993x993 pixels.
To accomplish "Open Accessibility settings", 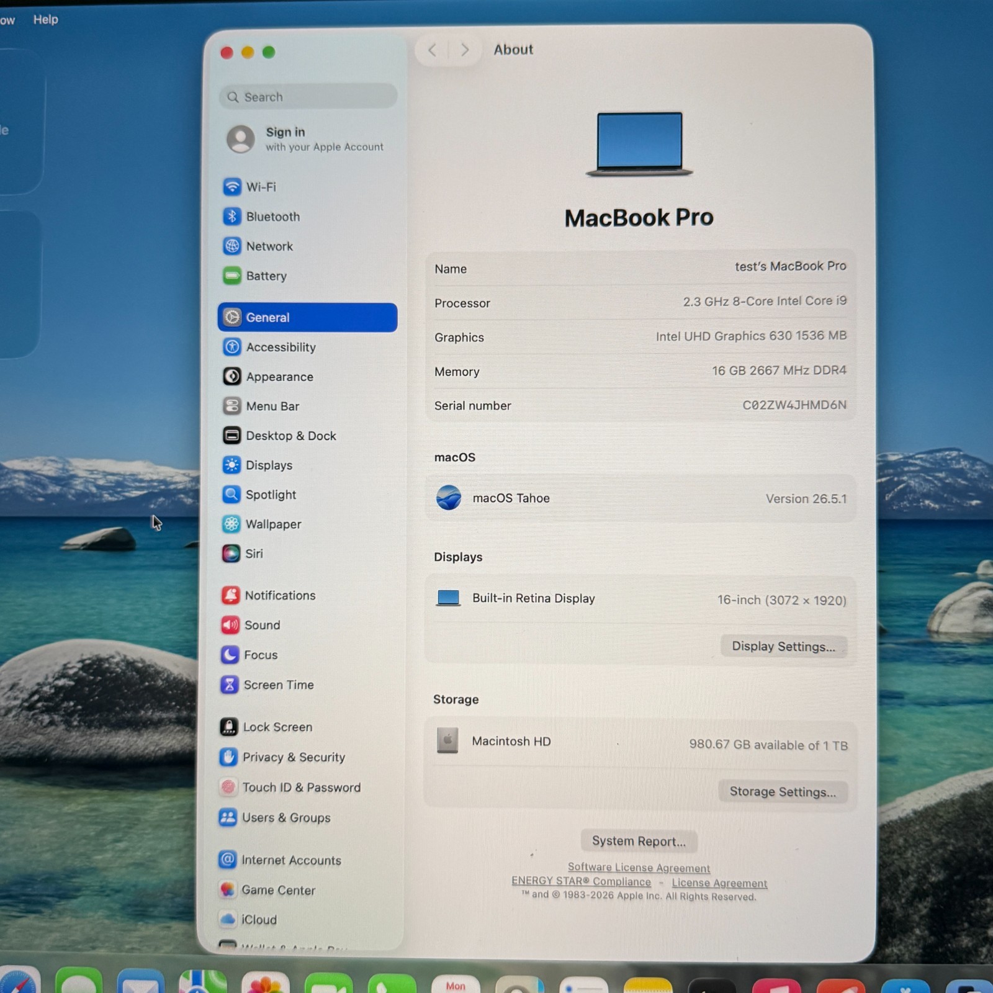I will point(308,347).
